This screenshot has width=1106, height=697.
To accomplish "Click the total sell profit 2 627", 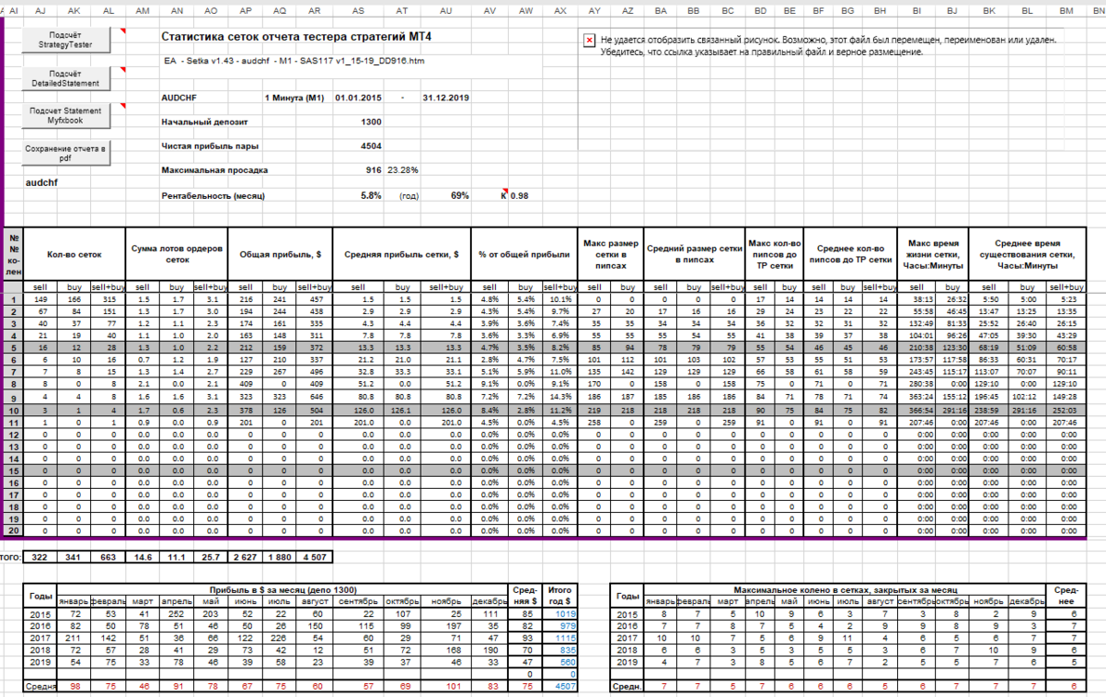I will click(245, 558).
